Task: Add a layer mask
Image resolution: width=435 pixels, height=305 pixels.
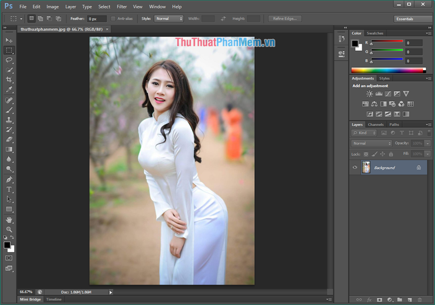Action: point(379,300)
